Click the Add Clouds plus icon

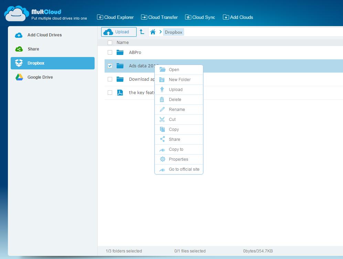(226, 17)
